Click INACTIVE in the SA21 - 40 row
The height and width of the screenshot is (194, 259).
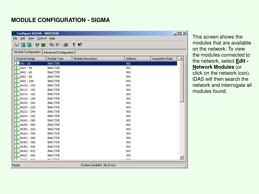(x=54, y=68)
